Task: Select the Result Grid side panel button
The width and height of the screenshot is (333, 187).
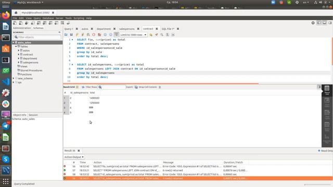Action: point(327,90)
